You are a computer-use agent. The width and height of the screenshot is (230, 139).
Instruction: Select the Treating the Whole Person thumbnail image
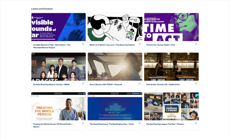point(58,106)
